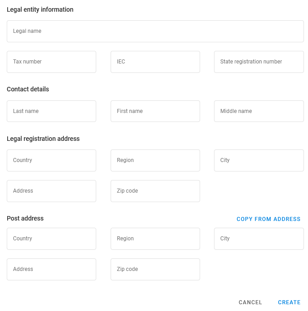The width and height of the screenshot is (308, 311).
Task: Click the Last name field
Action: [x=51, y=111]
